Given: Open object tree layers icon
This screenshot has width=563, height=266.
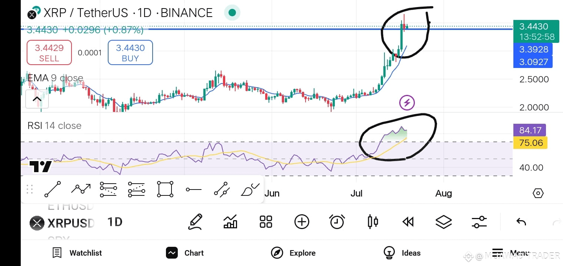Looking at the screenshot, I should coord(443,222).
